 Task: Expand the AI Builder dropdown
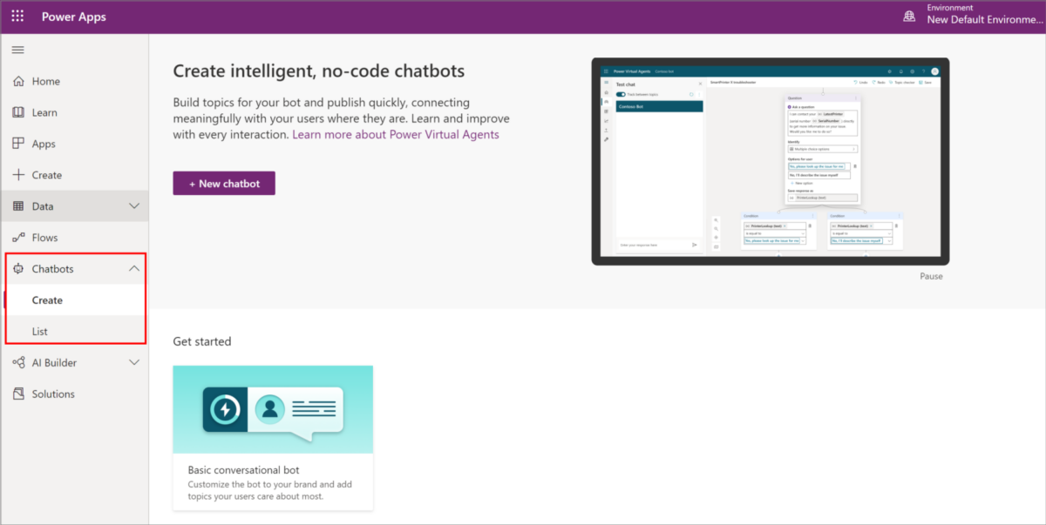(x=134, y=362)
